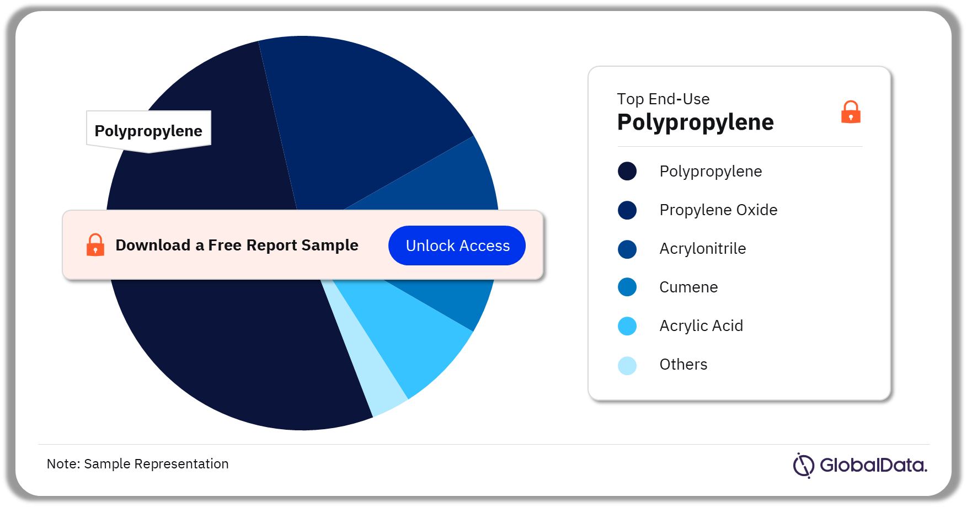Click the Propylene Oxide pie slice
The height and width of the screenshot is (507, 967).
pyautogui.click(x=359, y=121)
